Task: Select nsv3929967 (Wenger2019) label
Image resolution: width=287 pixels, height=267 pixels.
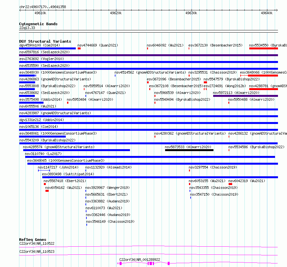Action: (x=107, y=188)
